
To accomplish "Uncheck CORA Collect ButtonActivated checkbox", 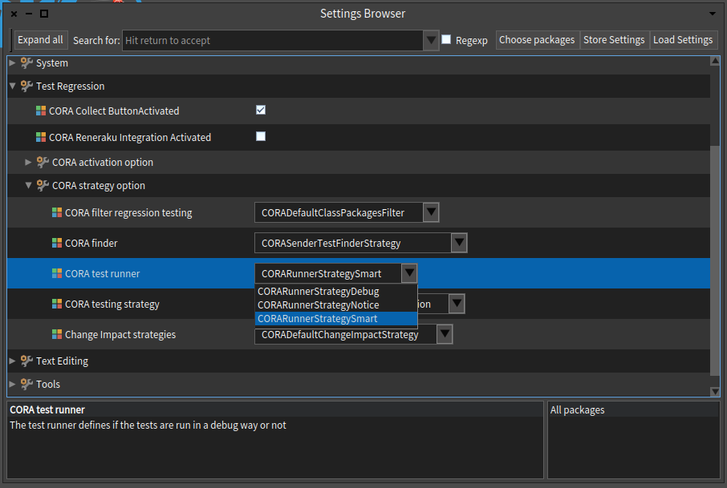I will coord(261,110).
